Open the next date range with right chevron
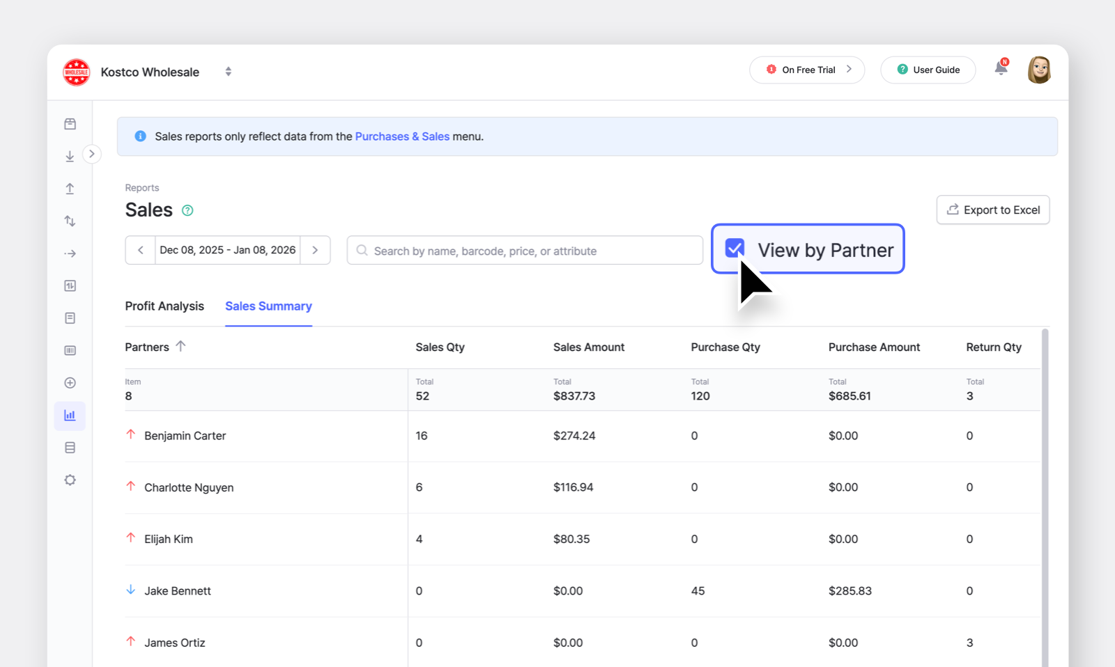 pos(316,250)
